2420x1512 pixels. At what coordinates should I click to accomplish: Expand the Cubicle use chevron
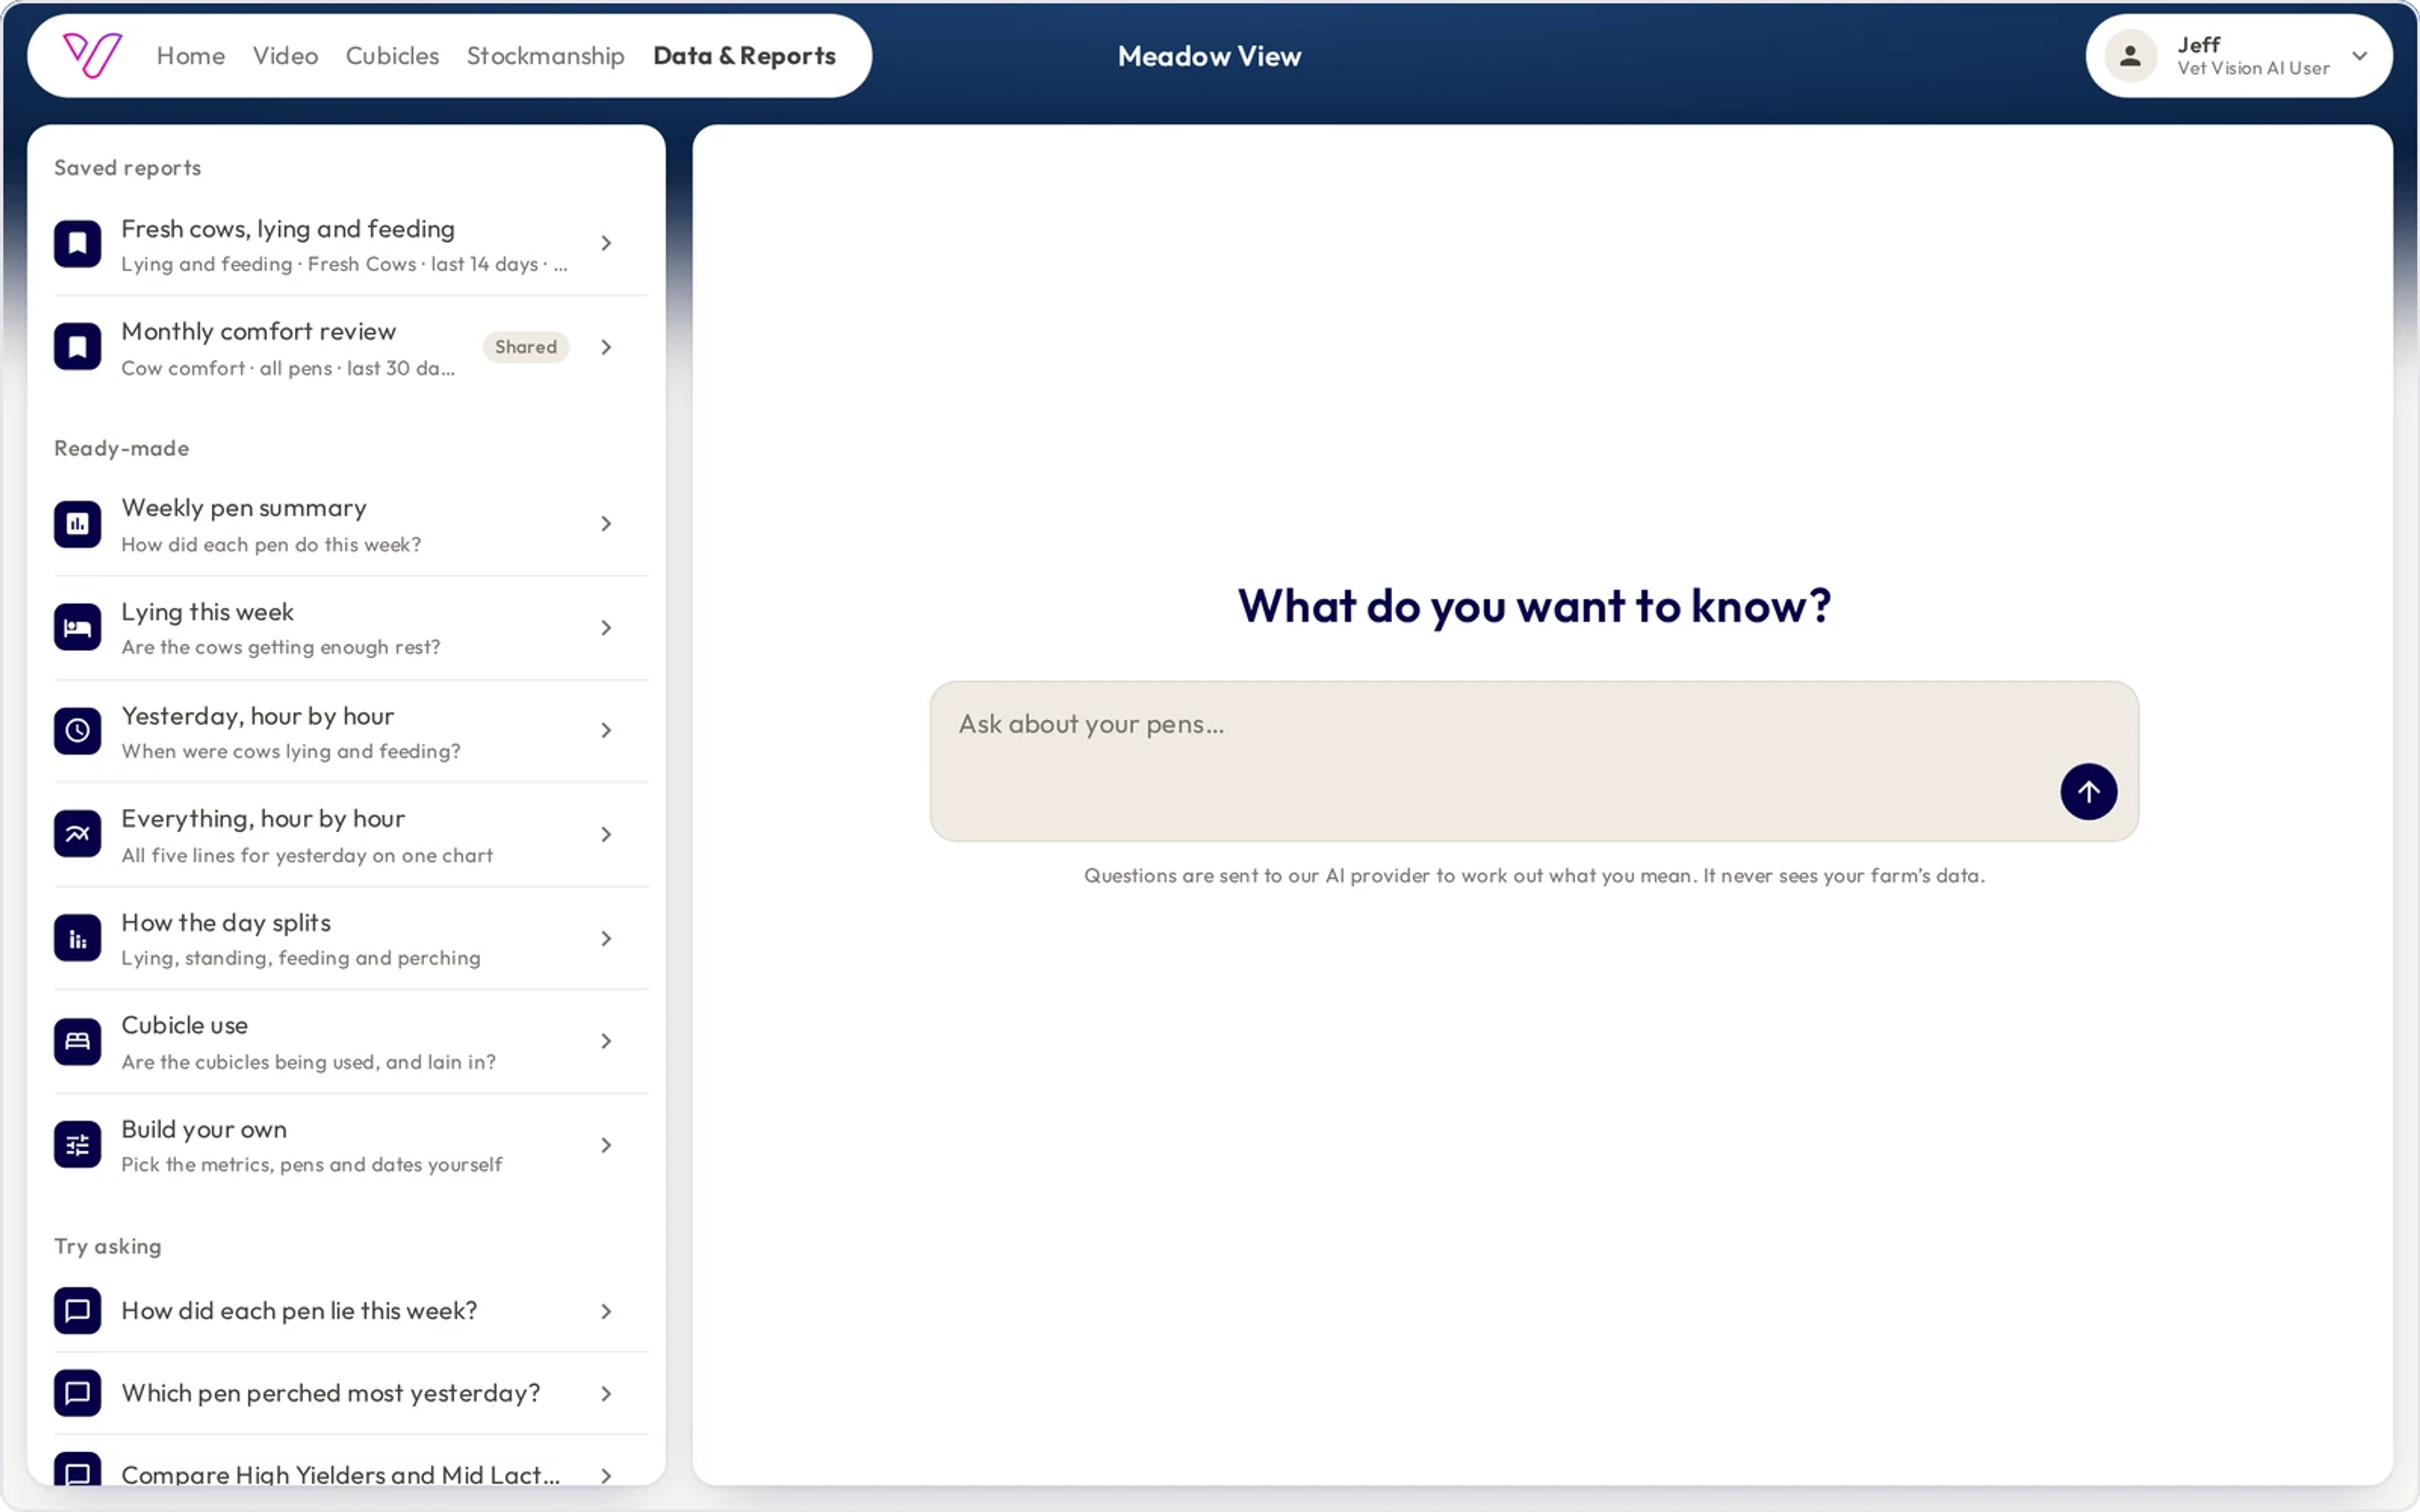coord(606,1042)
